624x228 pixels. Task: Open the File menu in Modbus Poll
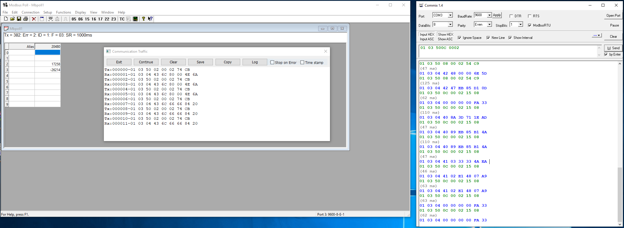[x=5, y=12]
